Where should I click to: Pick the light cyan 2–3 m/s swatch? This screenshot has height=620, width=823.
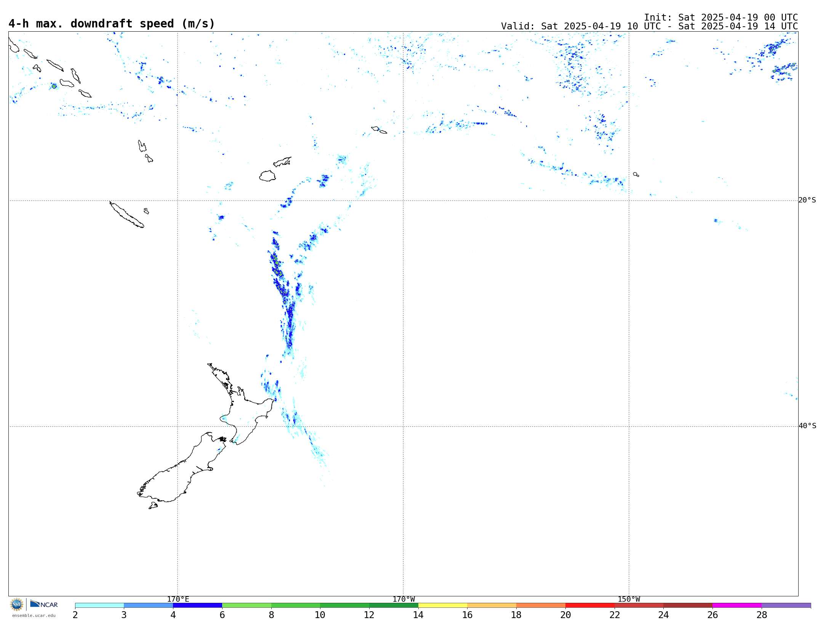(99, 606)
